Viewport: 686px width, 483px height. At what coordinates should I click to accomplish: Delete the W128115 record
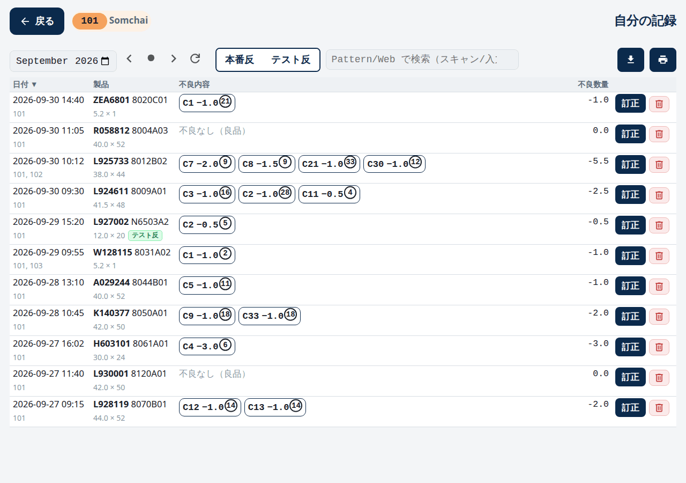click(x=659, y=256)
